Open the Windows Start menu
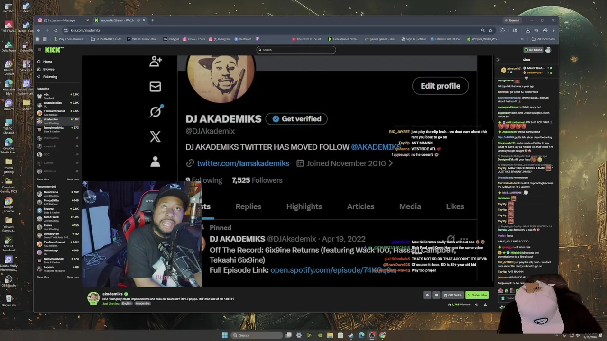Screen dimensions: 607x341 225,335
